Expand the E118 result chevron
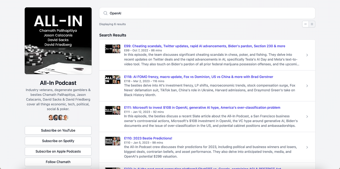340x169 pixels. [x=307, y=86]
